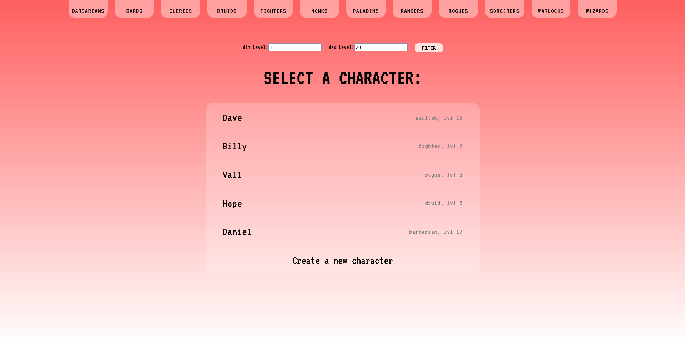Choose Daniel the barbarian
The width and height of the screenshot is (685, 345).
pyautogui.click(x=342, y=232)
